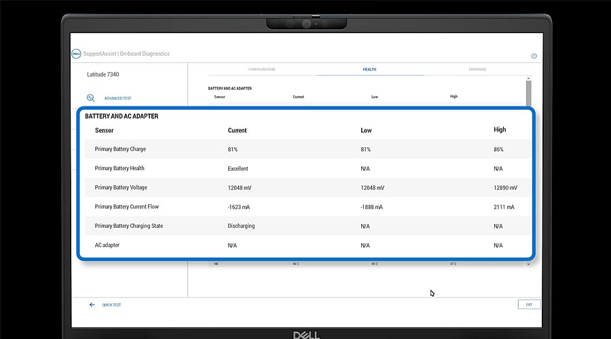Open the help question mark icon
The height and width of the screenshot is (339, 611).
point(534,56)
